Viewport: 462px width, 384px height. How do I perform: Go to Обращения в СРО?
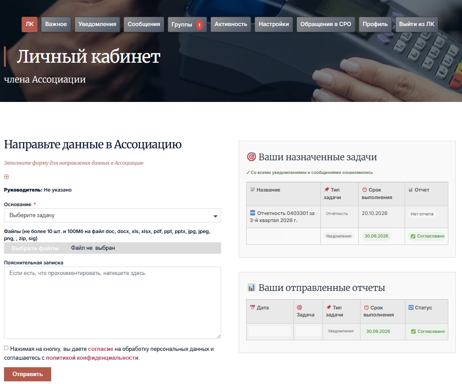326,24
